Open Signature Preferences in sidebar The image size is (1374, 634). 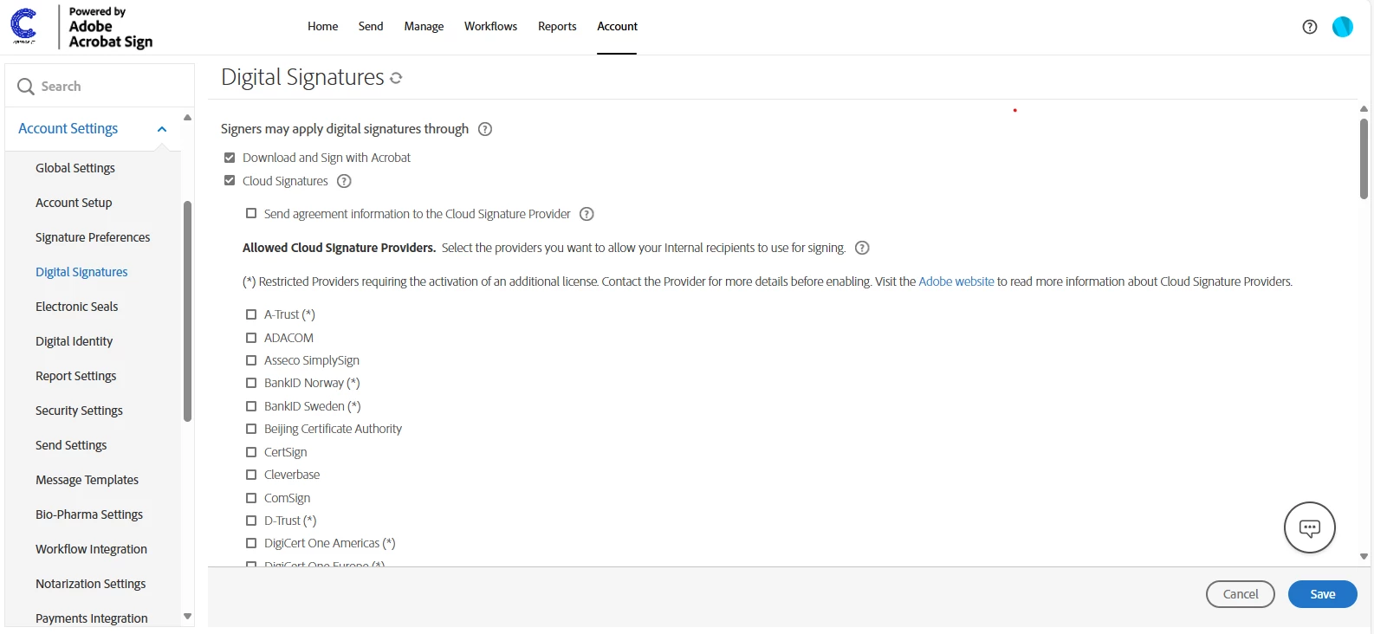tap(93, 237)
